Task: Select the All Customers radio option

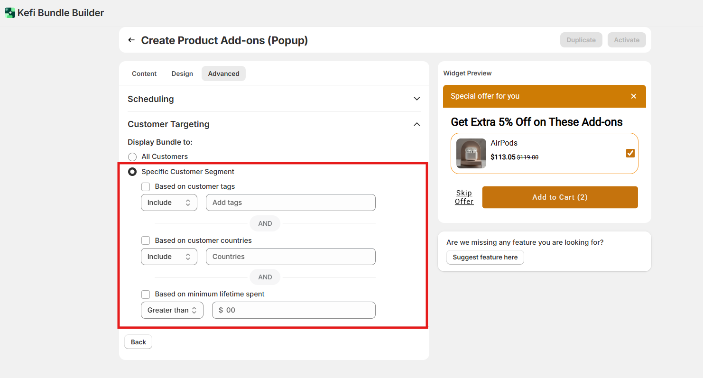Action: click(132, 157)
